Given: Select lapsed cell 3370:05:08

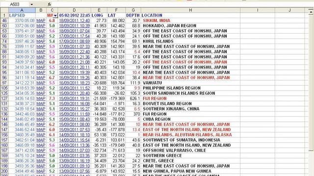Looking at the screenshot, I should [x=22, y=21].
